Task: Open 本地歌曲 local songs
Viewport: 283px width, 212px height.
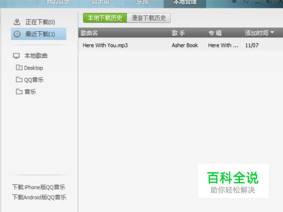Action: (x=36, y=56)
